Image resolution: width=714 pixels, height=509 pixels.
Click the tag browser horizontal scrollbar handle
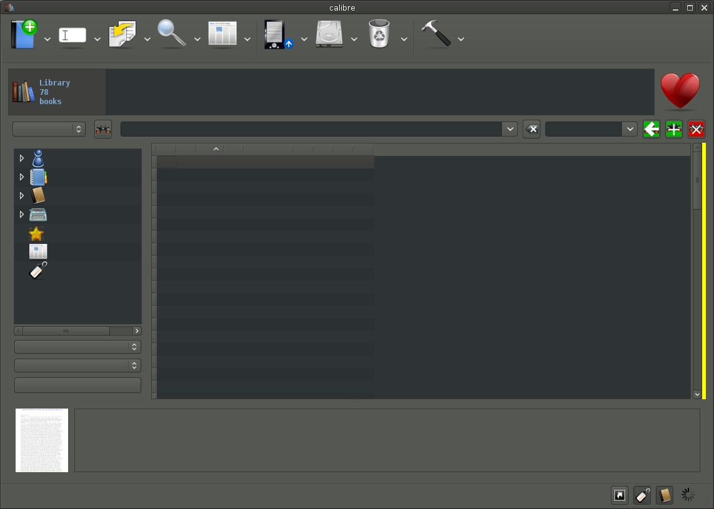pos(66,331)
